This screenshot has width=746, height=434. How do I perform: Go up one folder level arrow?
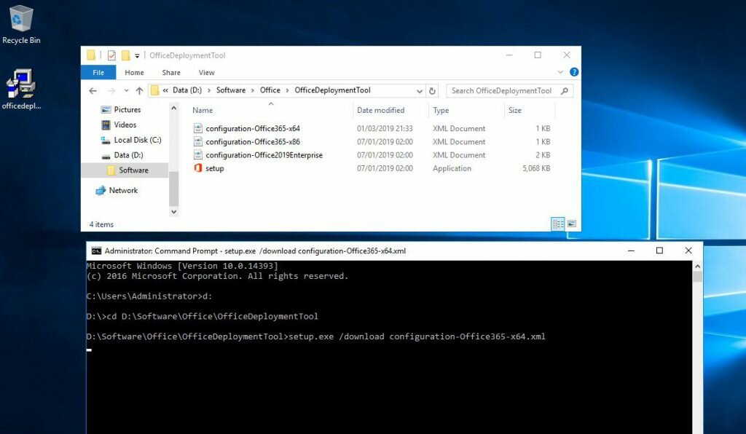139,91
